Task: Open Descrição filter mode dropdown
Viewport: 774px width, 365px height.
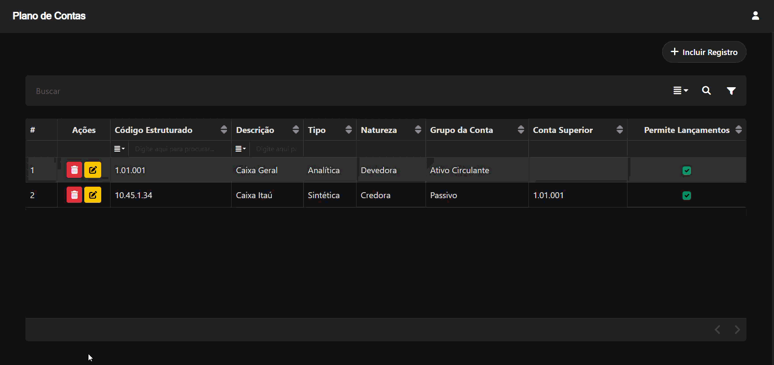Action: coord(240,149)
